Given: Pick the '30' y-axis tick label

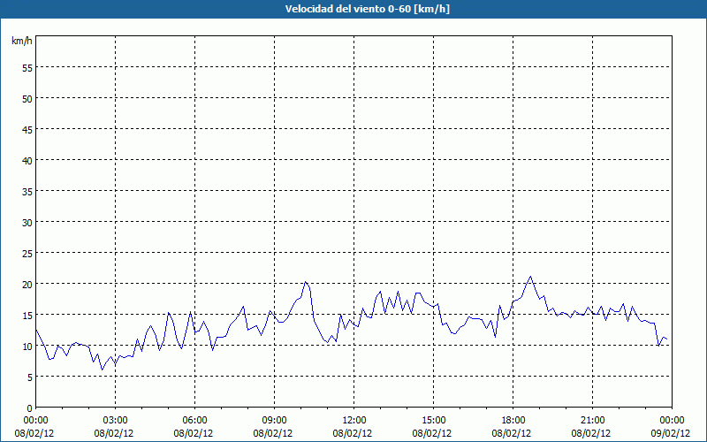Looking at the screenshot, I should tap(27, 223).
